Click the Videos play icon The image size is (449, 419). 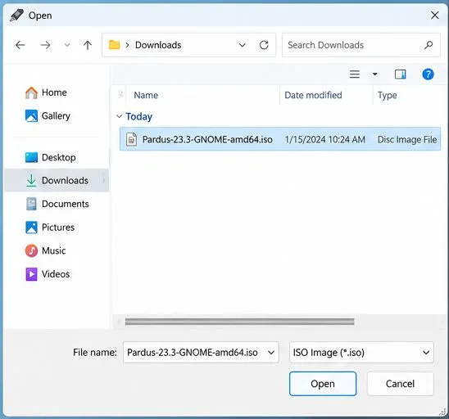(x=31, y=274)
